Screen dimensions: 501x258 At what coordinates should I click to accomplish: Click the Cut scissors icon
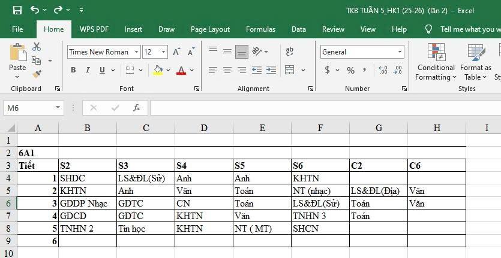pos(37,47)
